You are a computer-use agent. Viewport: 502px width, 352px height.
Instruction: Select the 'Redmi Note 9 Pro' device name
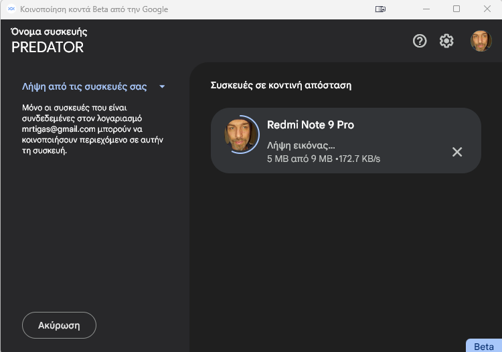[x=311, y=124]
